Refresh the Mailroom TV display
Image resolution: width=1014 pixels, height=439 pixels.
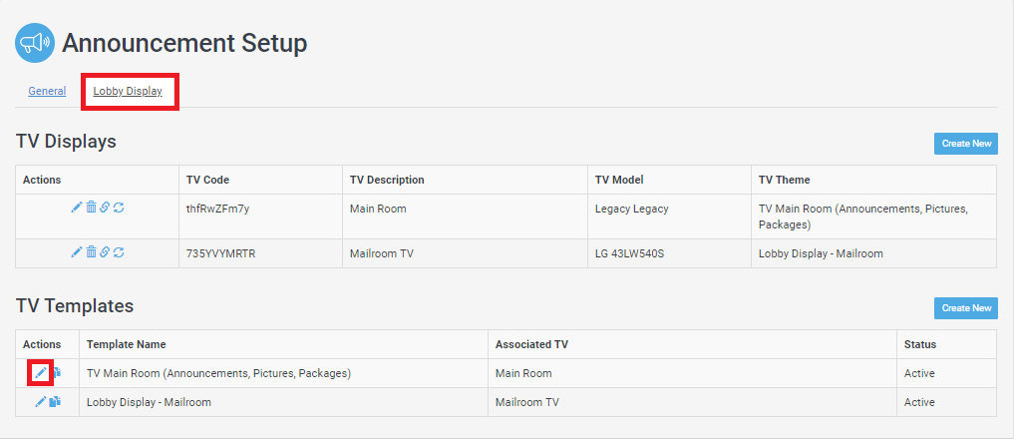pos(119,252)
